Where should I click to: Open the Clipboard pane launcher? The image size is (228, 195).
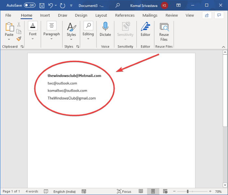pyautogui.click(x=22, y=47)
